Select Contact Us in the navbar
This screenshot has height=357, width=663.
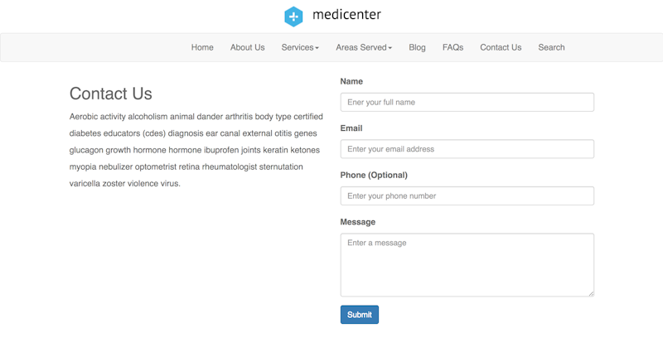point(501,47)
